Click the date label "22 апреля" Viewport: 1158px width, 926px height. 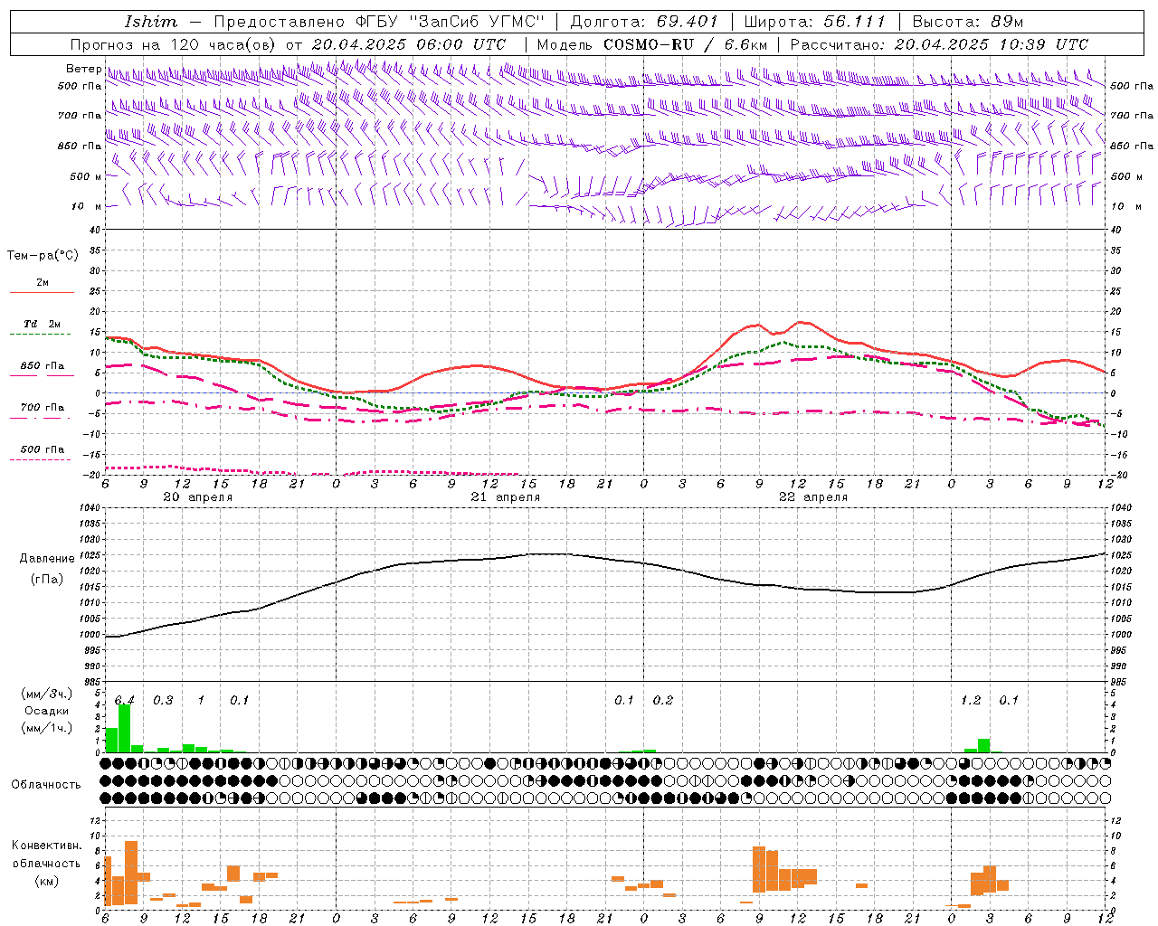coord(813,497)
